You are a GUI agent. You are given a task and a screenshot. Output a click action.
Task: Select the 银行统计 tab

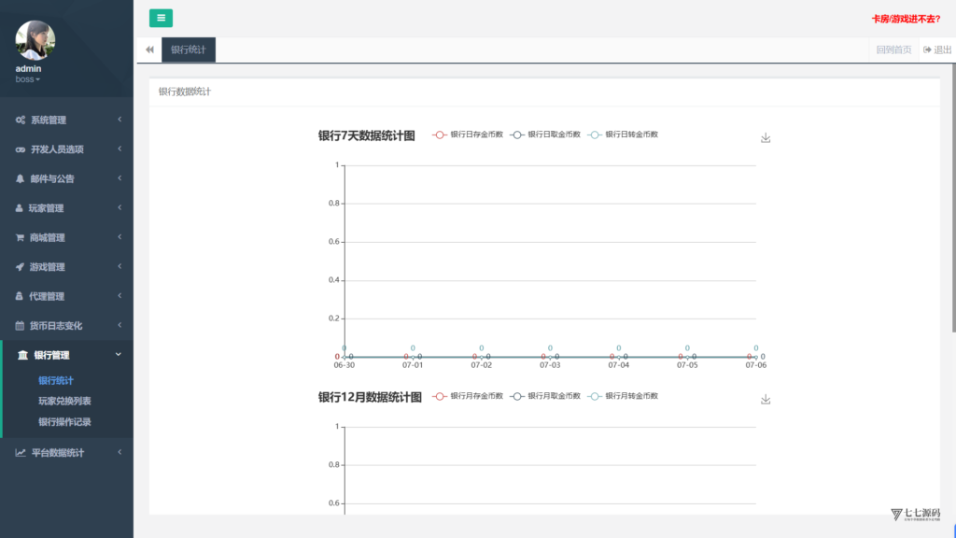pos(189,50)
